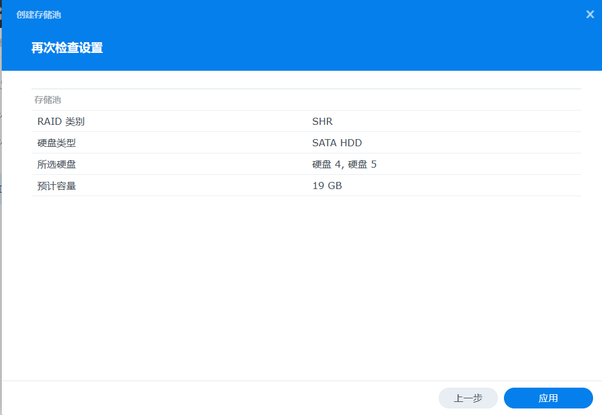Viewport: 602px width, 415px height.
Task: Go back with 上一步 button
Action: [468, 398]
